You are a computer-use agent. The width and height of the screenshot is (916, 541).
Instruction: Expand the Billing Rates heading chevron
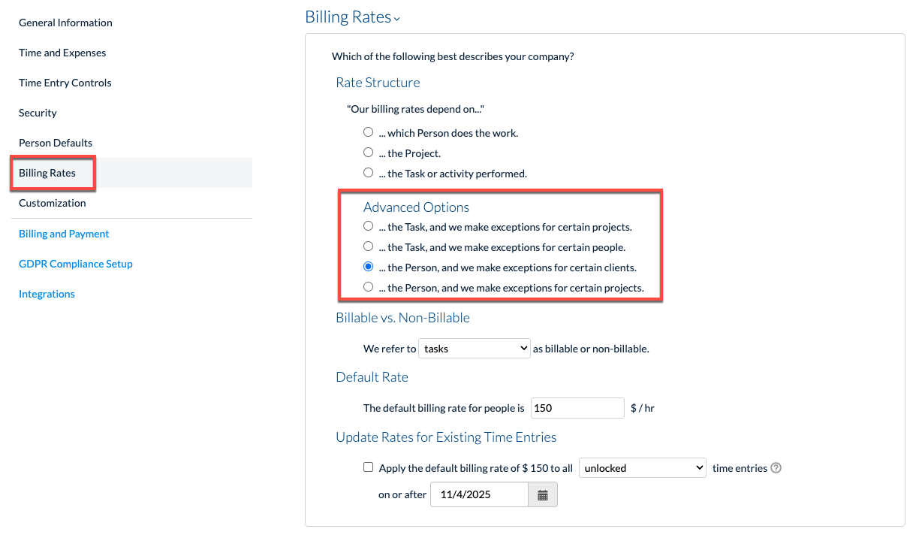pos(396,19)
